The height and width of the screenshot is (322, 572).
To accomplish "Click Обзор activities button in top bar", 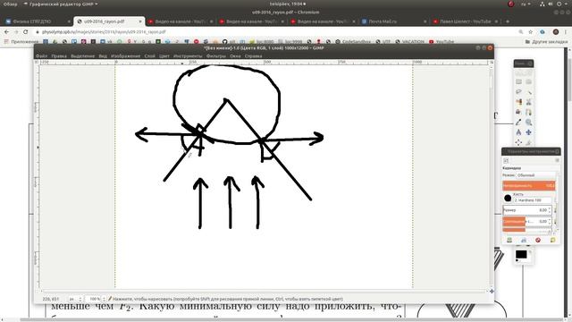I will [x=10, y=4].
